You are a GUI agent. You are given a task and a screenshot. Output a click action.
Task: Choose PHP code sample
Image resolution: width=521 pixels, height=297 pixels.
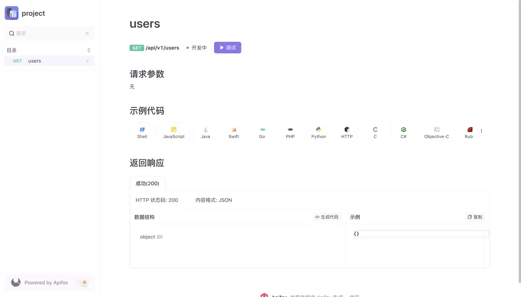click(290, 133)
